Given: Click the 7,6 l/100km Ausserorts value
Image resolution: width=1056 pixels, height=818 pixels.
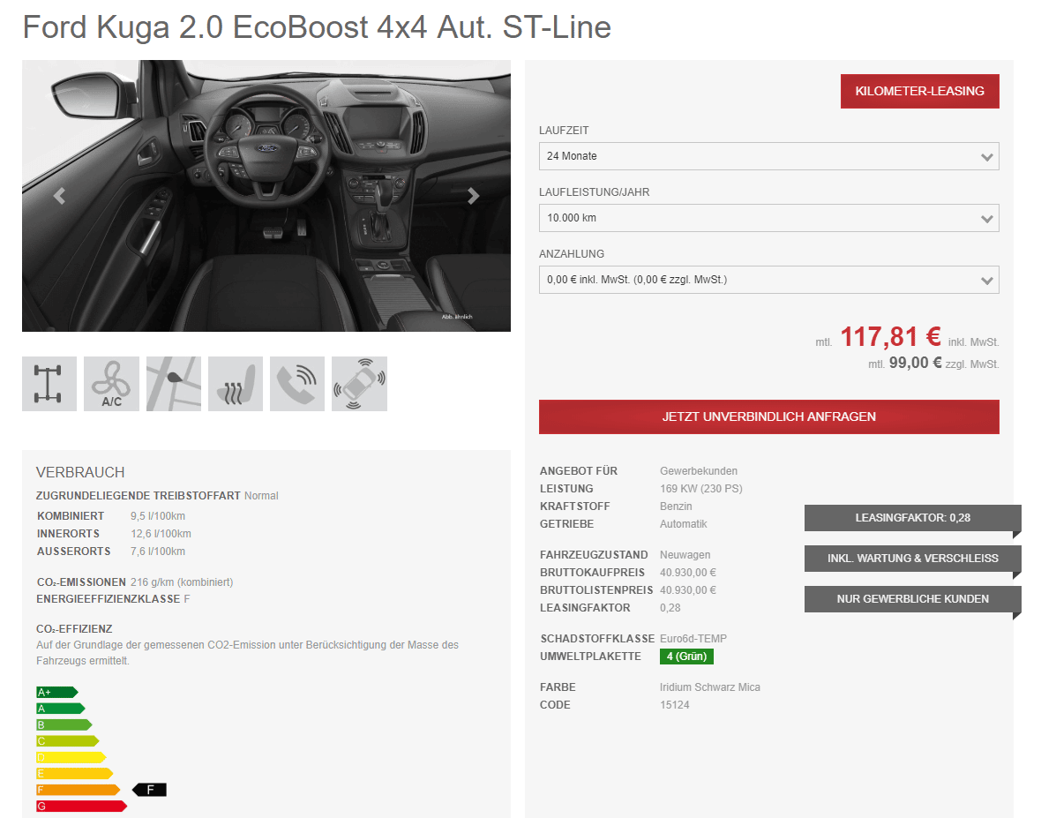Looking at the screenshot, I should point(158,552).
